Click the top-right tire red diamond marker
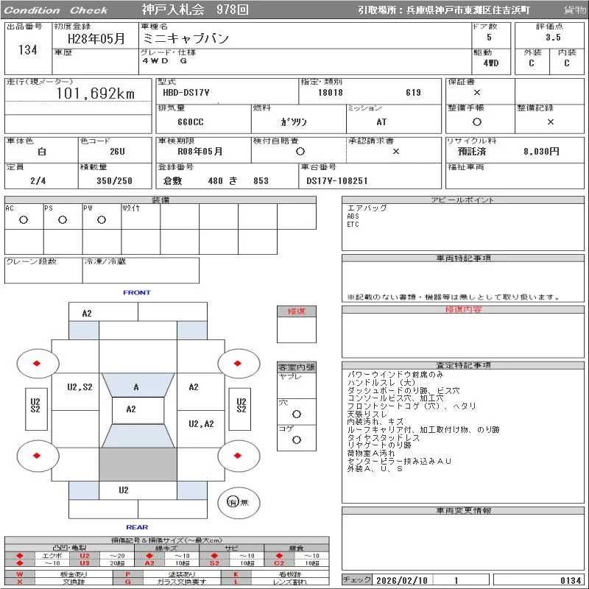The image size is (589, 589). click(238, 362)
